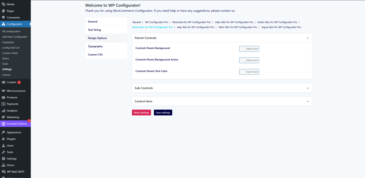
Task: Click the red badge on Contact
Action: pos(19,82)
